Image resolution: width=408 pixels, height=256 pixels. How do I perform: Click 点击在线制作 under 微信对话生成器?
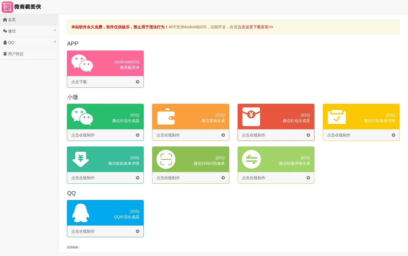click(83, 135)
